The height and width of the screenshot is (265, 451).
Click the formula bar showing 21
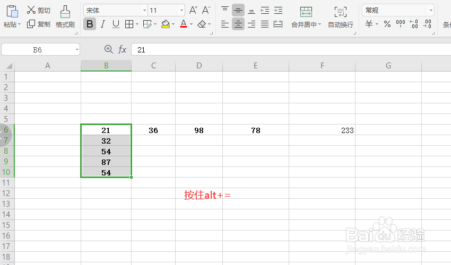pos(291,49)
